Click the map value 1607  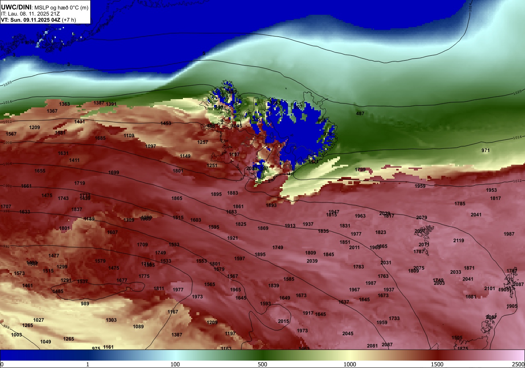[x=112, y=232]
